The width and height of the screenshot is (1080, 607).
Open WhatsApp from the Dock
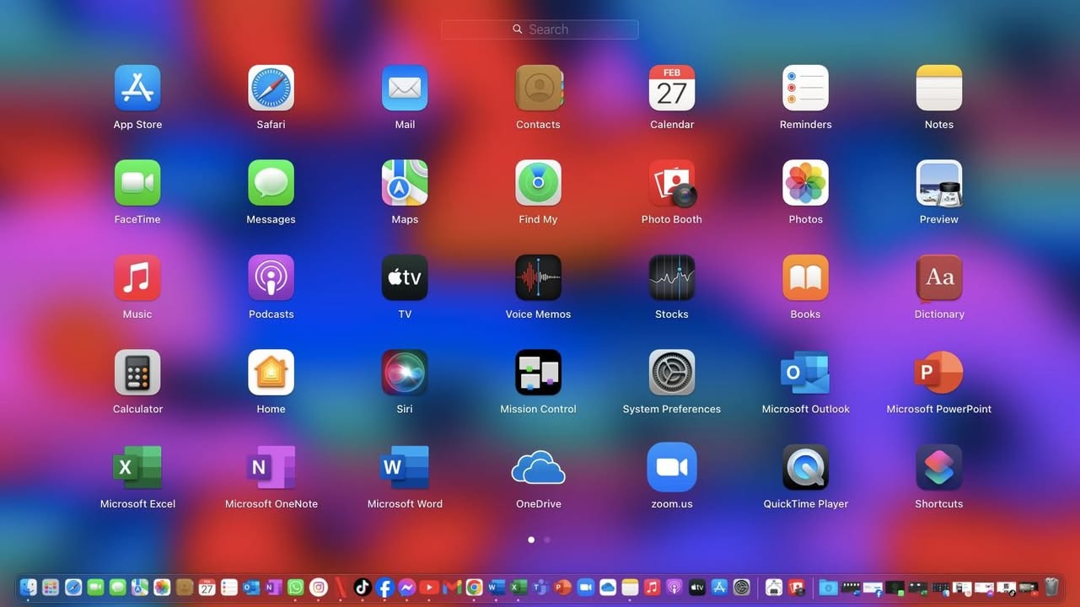tap(296, 588)
